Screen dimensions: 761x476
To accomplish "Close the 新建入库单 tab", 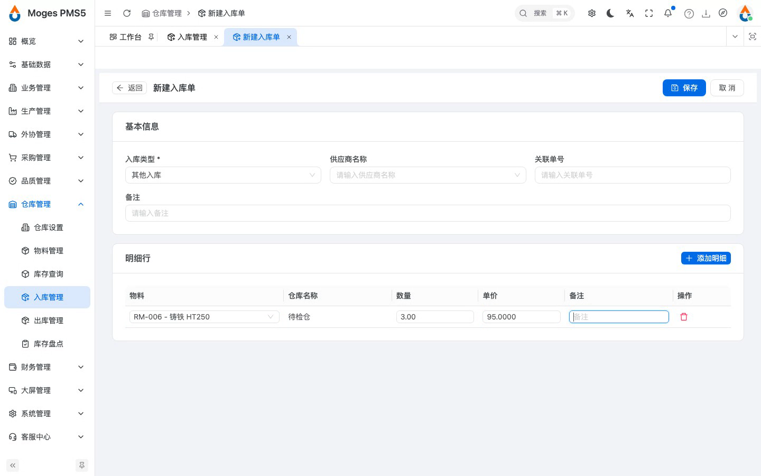I will pos(289,37).
